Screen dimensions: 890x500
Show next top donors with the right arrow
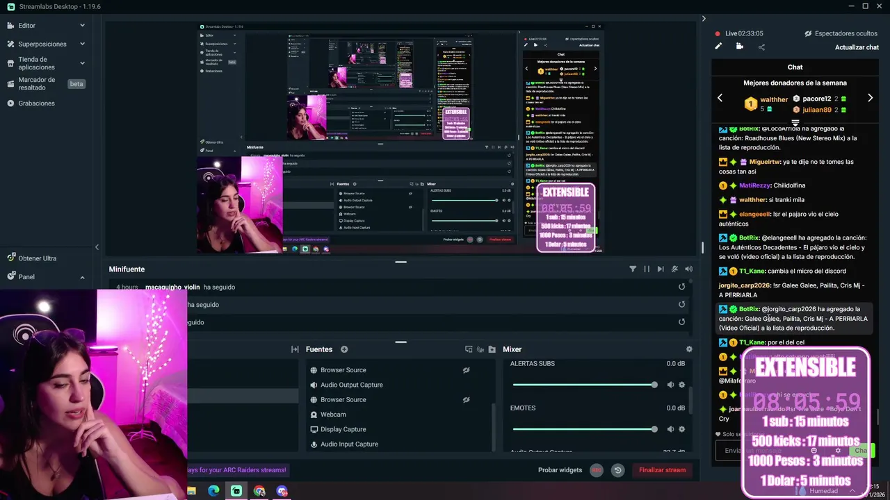870,98
